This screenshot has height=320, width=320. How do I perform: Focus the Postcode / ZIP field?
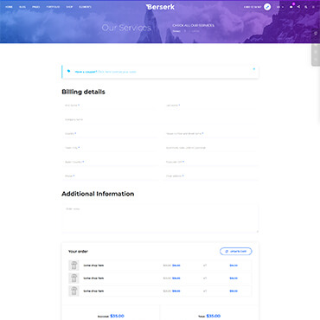pos(210,162)
